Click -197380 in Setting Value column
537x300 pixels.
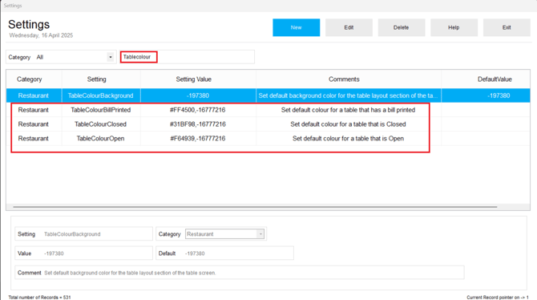198,95
